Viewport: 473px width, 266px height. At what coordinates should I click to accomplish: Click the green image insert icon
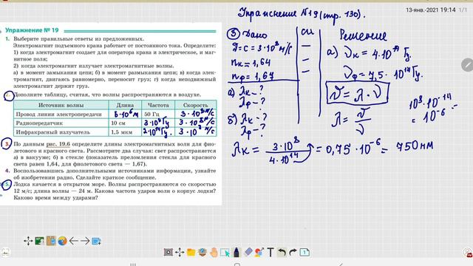[39, 241]
